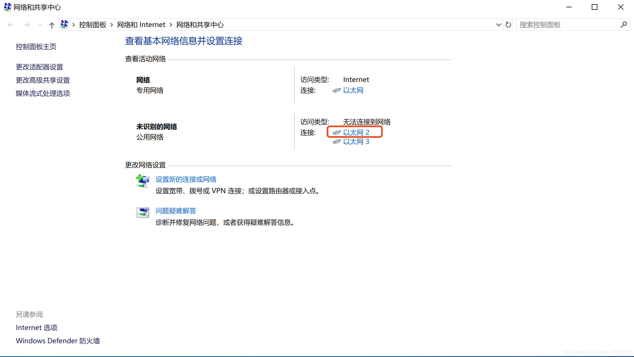Click the up-one-level arrow icon
Screen dimensions: 634x357
pos(52,25)
